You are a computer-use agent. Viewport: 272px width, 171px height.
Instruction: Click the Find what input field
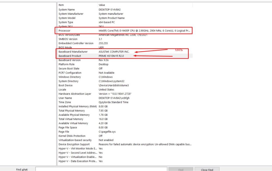[101, 169]
